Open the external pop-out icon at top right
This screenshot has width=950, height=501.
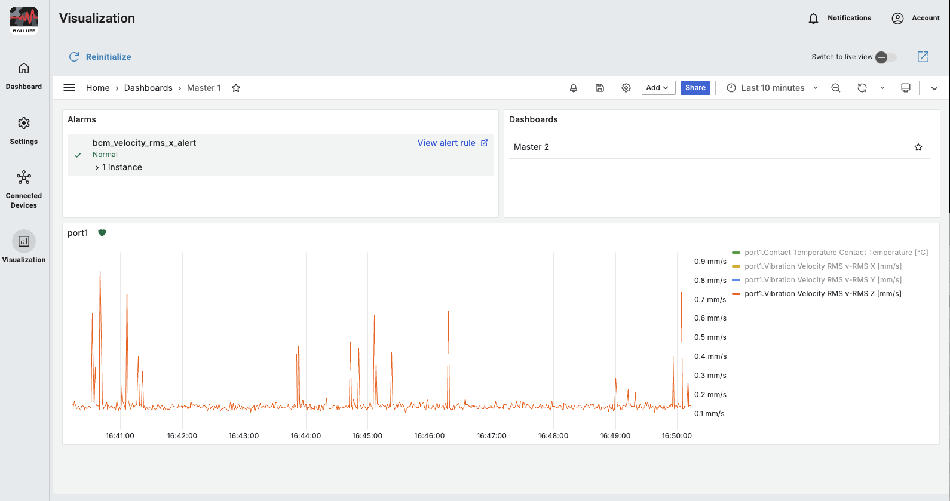pyautogui.click(x=923, y=57)
